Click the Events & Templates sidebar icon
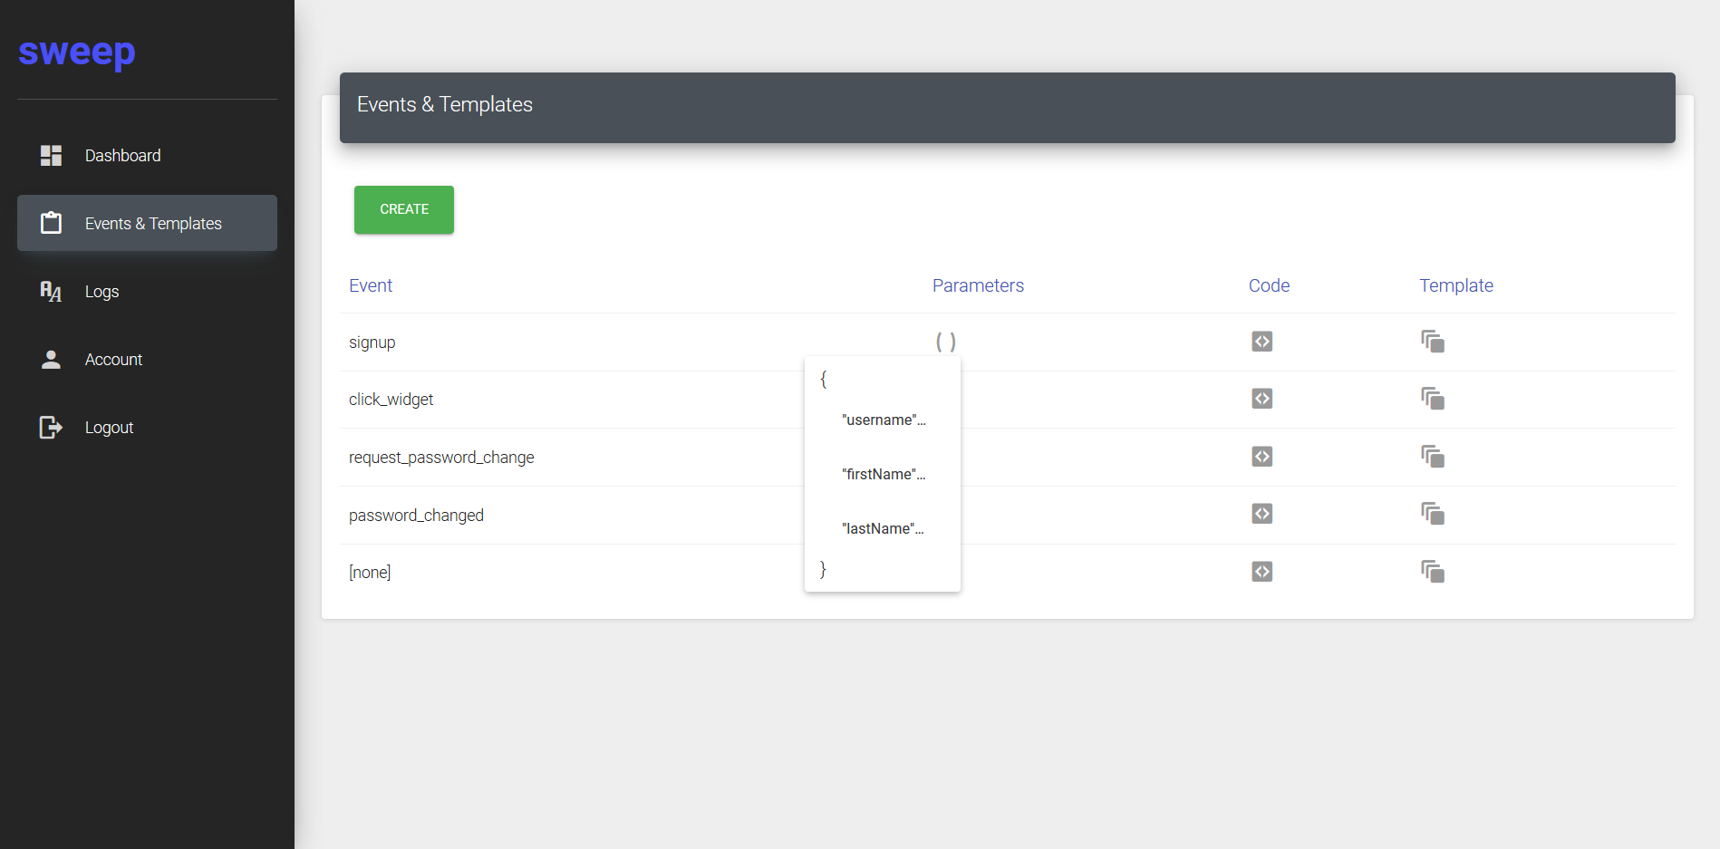Image resolution: width=1720 pixels, height=849 pixels. tap(52, 223)
